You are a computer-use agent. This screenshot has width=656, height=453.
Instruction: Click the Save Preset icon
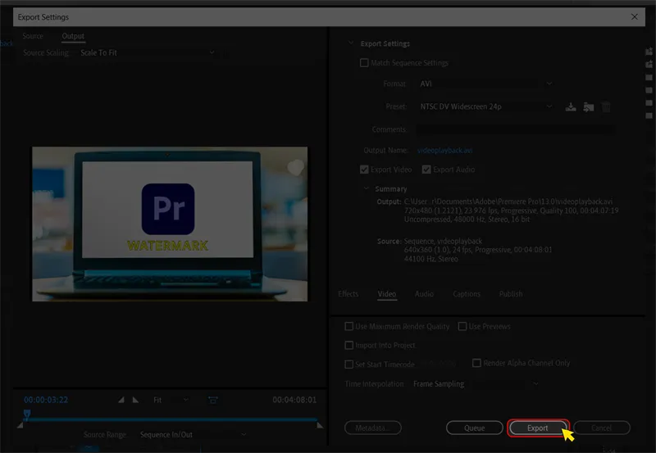point(572,106)
